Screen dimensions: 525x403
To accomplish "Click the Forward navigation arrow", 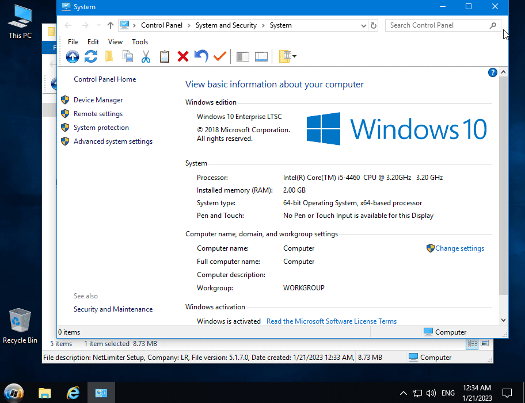I will pos(85,25).
